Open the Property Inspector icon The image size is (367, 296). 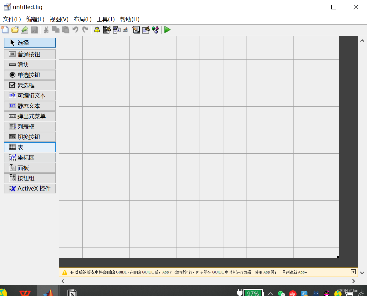click(145, 29)
